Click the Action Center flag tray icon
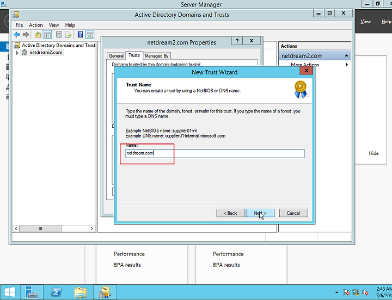Image resolution: width=392 pixels, height=300 pixels. coord(346,292)
